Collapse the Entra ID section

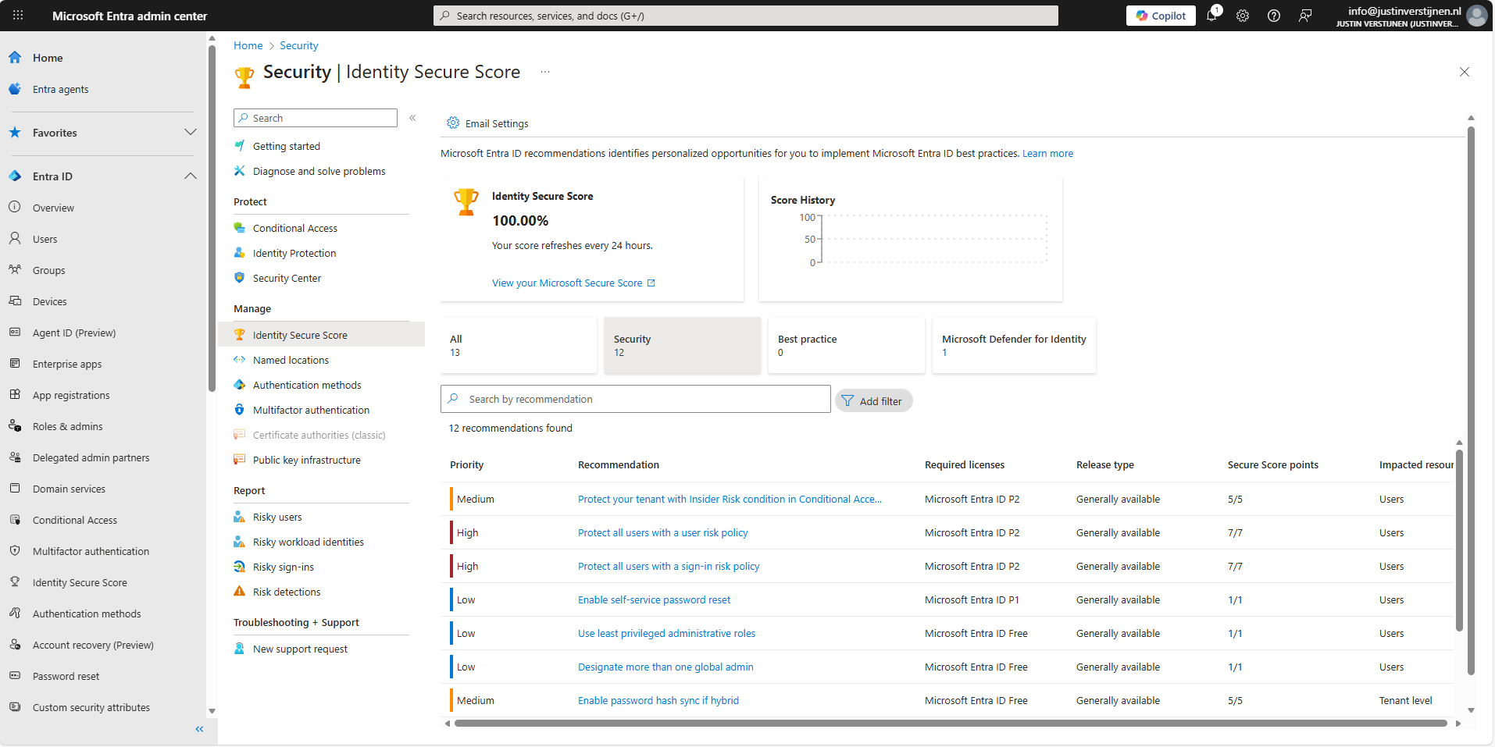[x=190, y=176]
